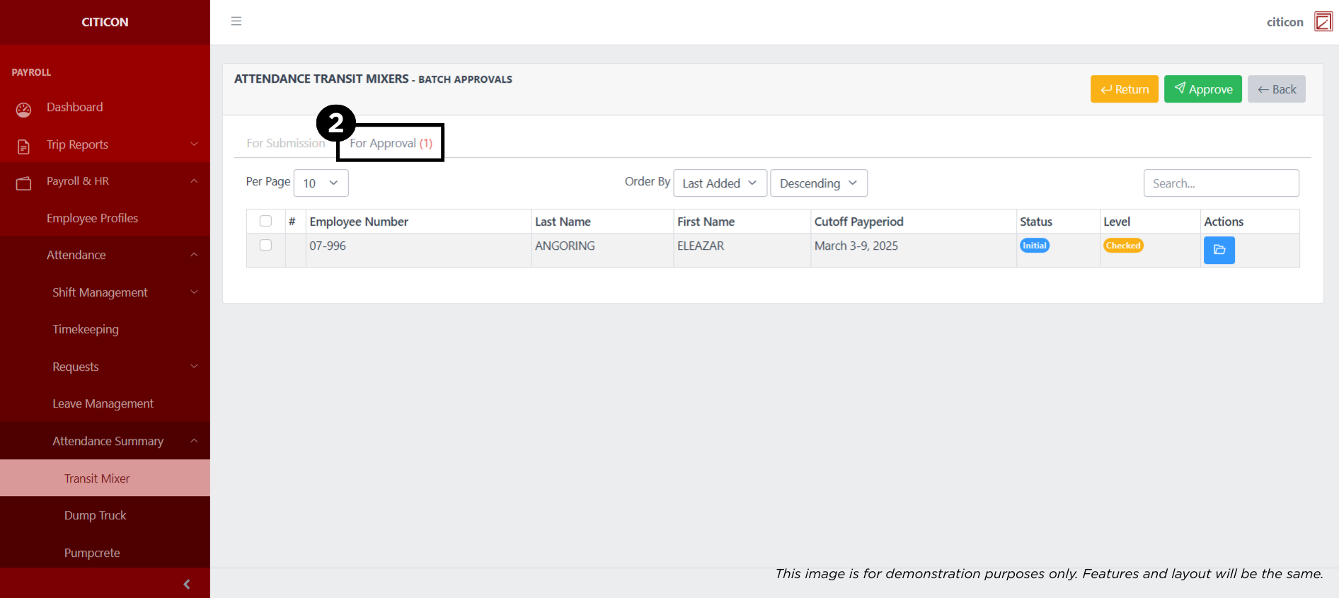1339x598 pixels.
Task: Switch to the For Approval tab
Action: pyautogui.click(x=391, y=143)
